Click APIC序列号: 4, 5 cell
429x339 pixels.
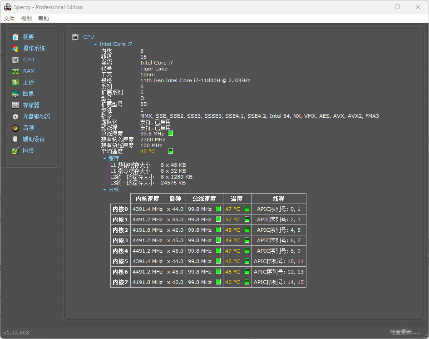(279, 230)
